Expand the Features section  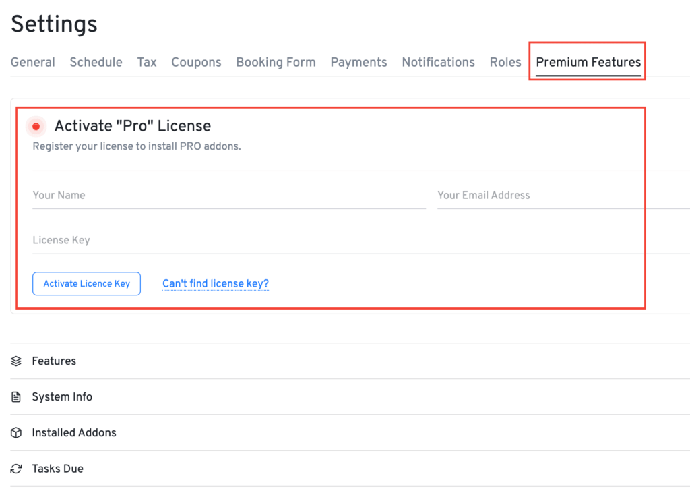pos(53,361)
